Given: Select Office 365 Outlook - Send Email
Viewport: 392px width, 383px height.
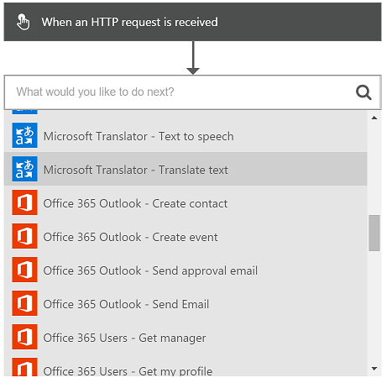Looking at the screenshot, I should pyautogui.click(x=186, y=303).
